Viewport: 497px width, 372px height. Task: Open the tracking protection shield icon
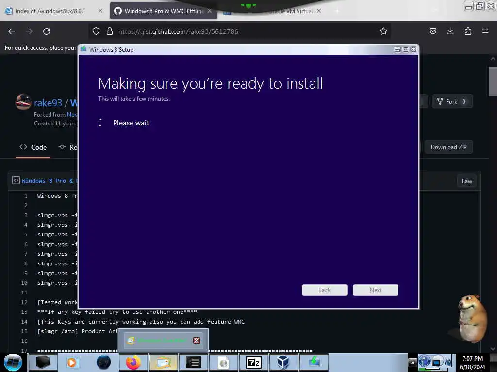(96, 31)
